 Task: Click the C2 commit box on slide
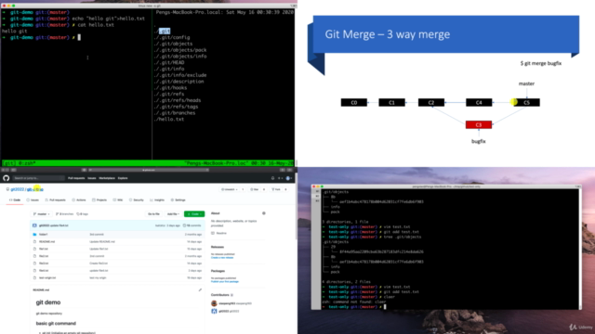[431, 103]
